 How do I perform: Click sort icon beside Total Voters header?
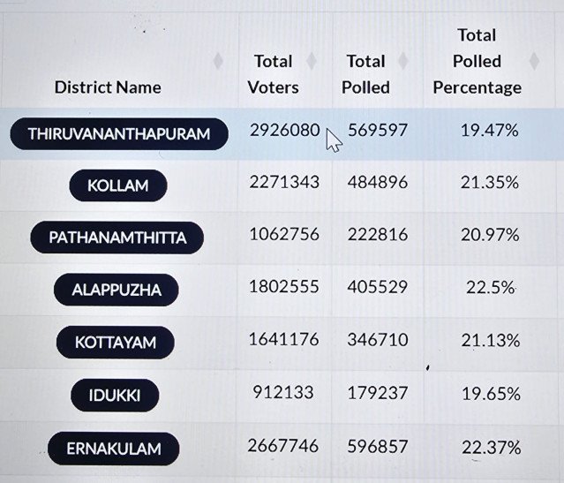click(x=311, y=62)
